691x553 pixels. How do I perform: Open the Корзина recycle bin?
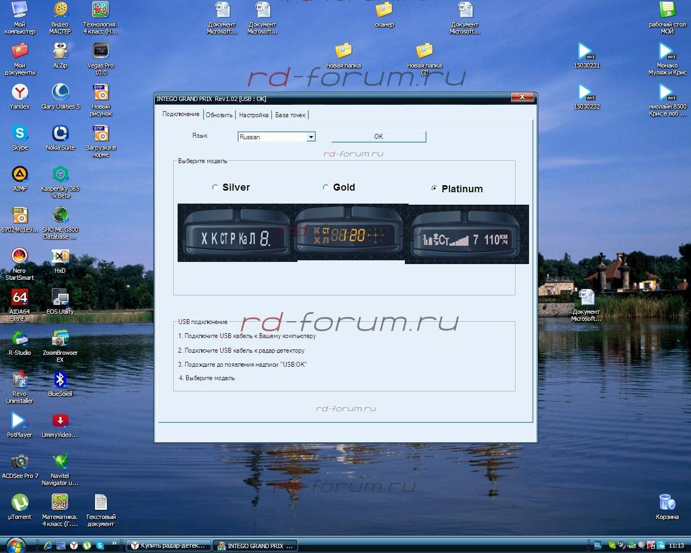click(667, 503)
